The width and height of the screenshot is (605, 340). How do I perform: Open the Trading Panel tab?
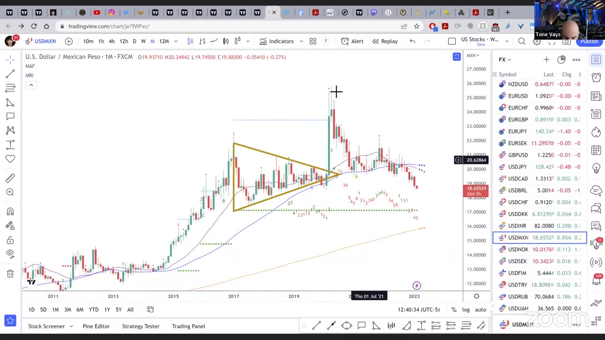pyautogui.click(x=188, y=326)
